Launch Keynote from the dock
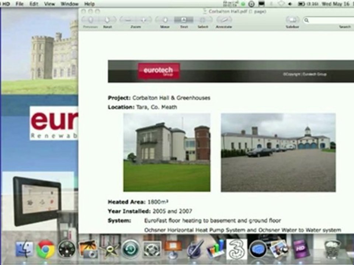The width and height of the screenshot is (354, 265). click(173, 249)
